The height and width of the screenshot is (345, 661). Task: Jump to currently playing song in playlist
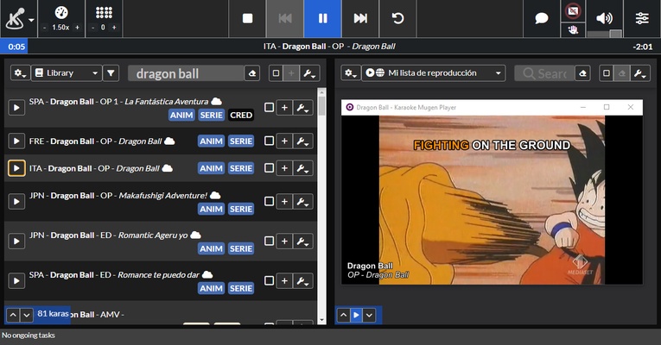[x=356, y=315]
